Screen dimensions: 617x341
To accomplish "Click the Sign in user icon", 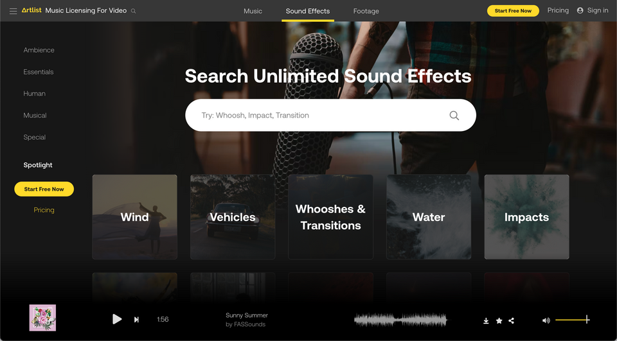I will click(x=580, y=11).
